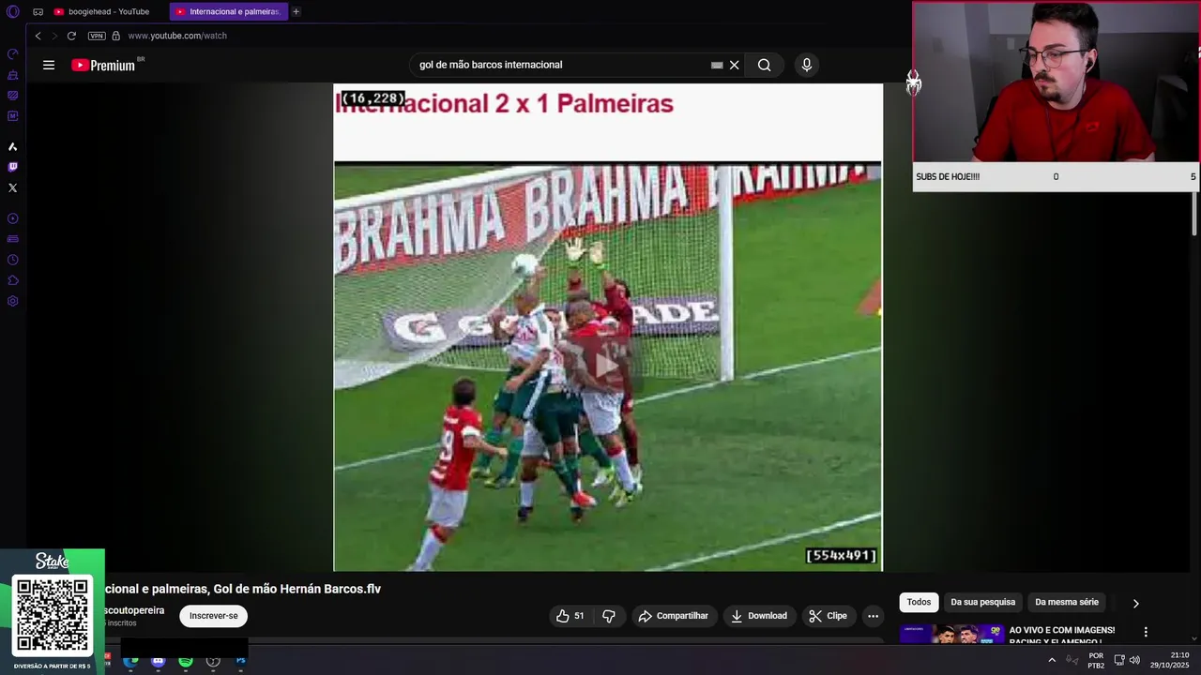1201x675 pixels.
Task: Open the volume speaker tray icon
Action: pos(1134,660)
